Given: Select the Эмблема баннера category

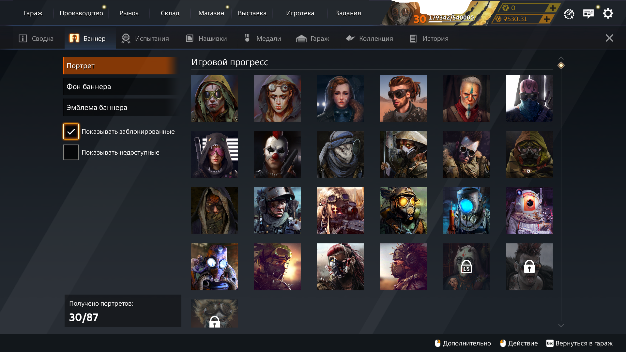Looking at the screenshot, I should point(121,107).
